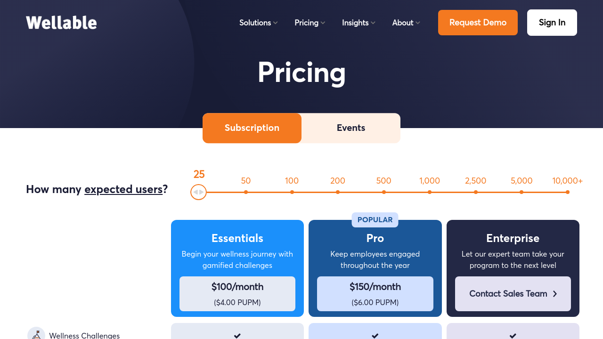
Task: Click the Enterprise column checkmark
Action: coord(513,335)
